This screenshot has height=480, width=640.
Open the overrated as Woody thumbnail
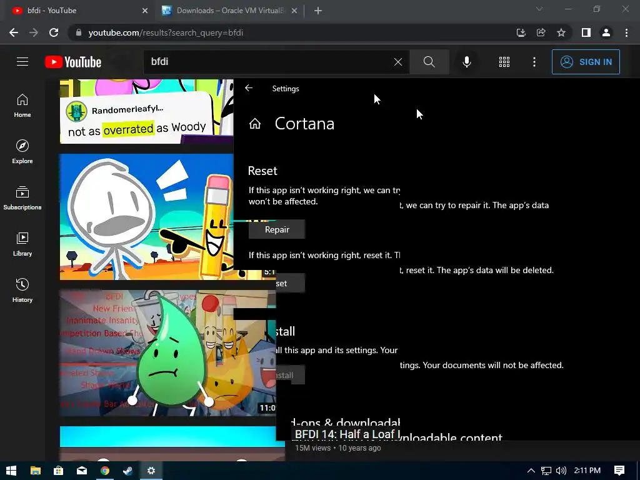[147, 111]
